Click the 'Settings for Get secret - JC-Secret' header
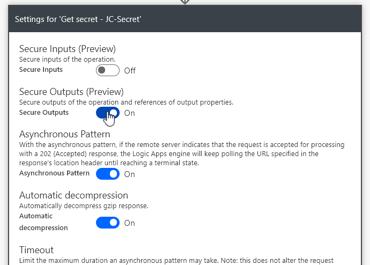 pyautogui.click(x=78, y=19)
